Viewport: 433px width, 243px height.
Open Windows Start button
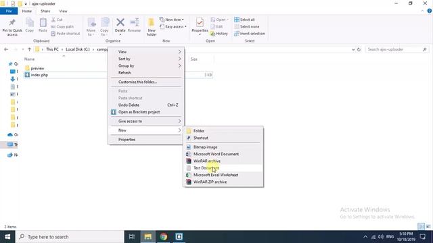pyautogui.click(x=7, y=237)
